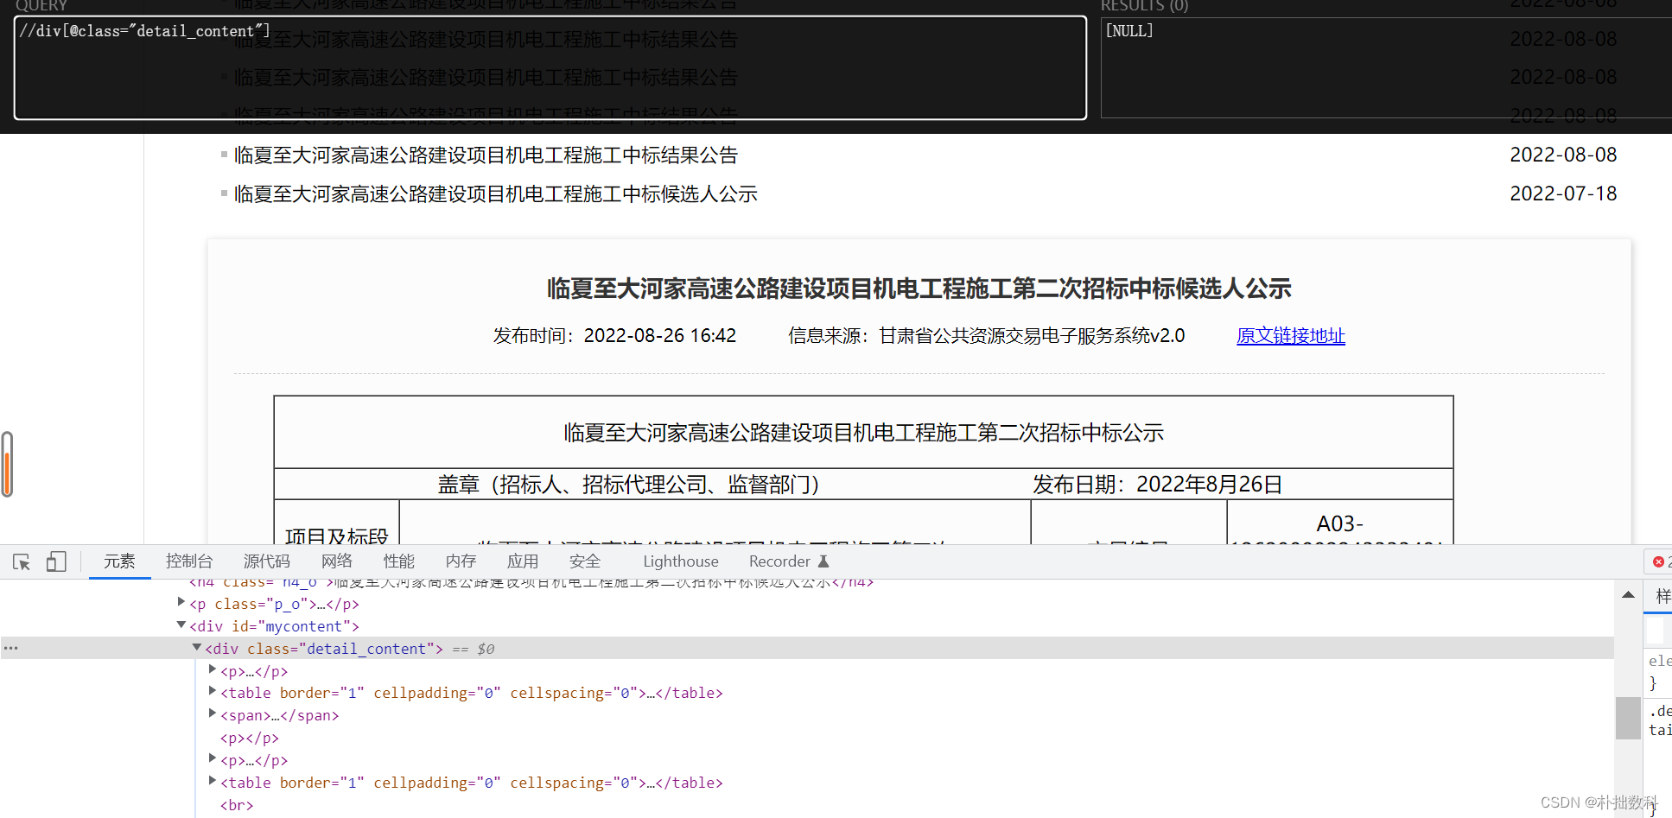Screen dimensions: 1672x818
Task: Open the 源代码 tab
Action: [x=267, y=561]
